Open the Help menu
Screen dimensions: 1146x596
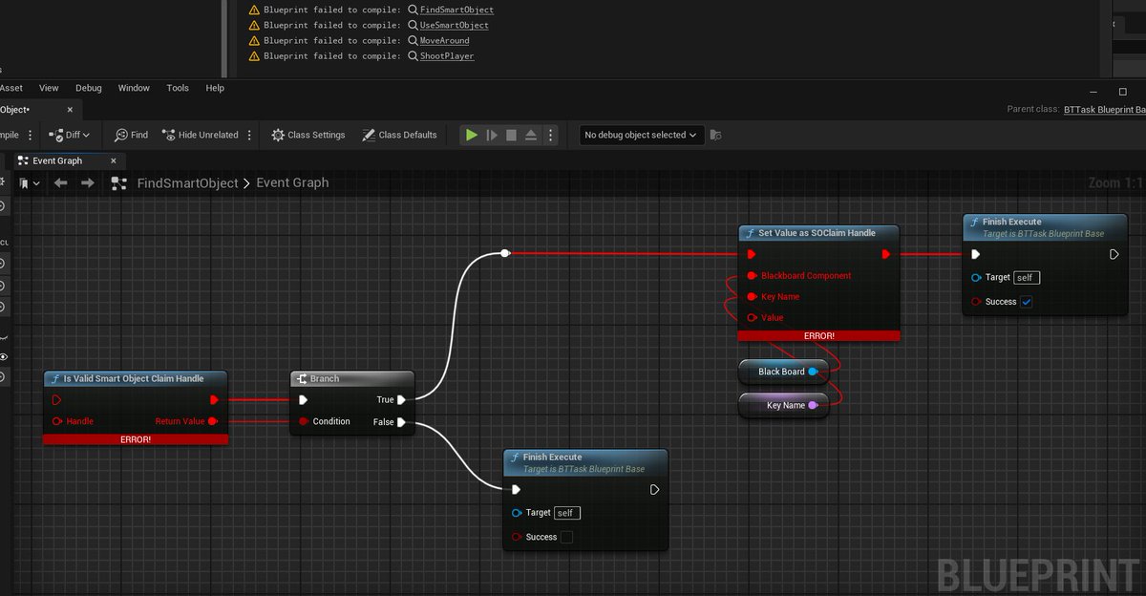pos(215,88)
